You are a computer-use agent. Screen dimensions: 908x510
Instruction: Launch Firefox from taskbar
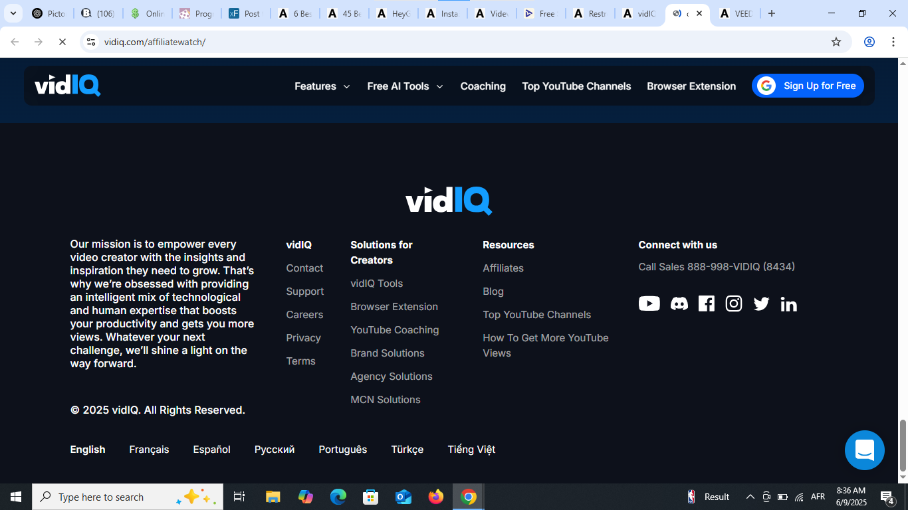click(436, 497)
